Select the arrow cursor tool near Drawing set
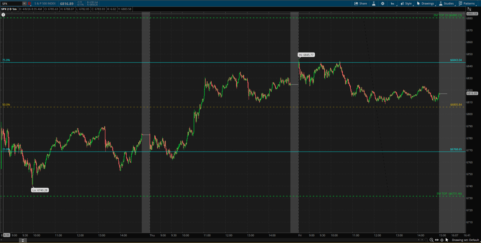 [x=447, y=240]
